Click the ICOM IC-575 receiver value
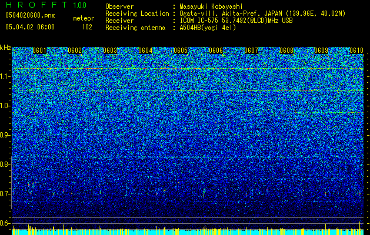 236,21
